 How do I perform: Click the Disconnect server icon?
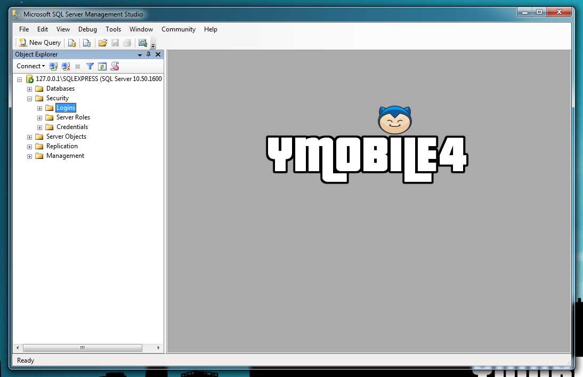[66, 66]
